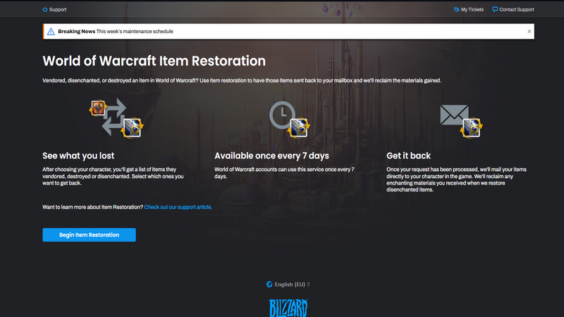Click the My Tickets tag icon
Image resolution: width=564 pixels, height=317 pixels.
coord(456,10)
